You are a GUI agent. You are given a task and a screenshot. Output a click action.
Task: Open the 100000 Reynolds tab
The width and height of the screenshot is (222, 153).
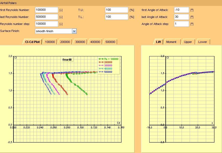(50, 42)
